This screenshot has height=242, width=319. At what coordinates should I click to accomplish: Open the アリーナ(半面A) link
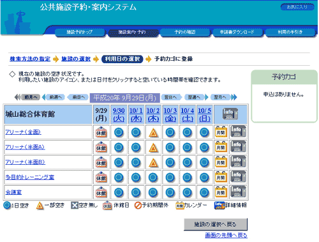point(25,147)
